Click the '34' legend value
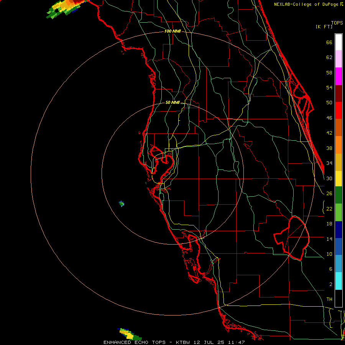 click(x=329, y=163)
